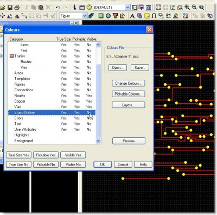217x215 pixels.
Task: Open a file with the folder icon
Action: click(x=2, y=8)
